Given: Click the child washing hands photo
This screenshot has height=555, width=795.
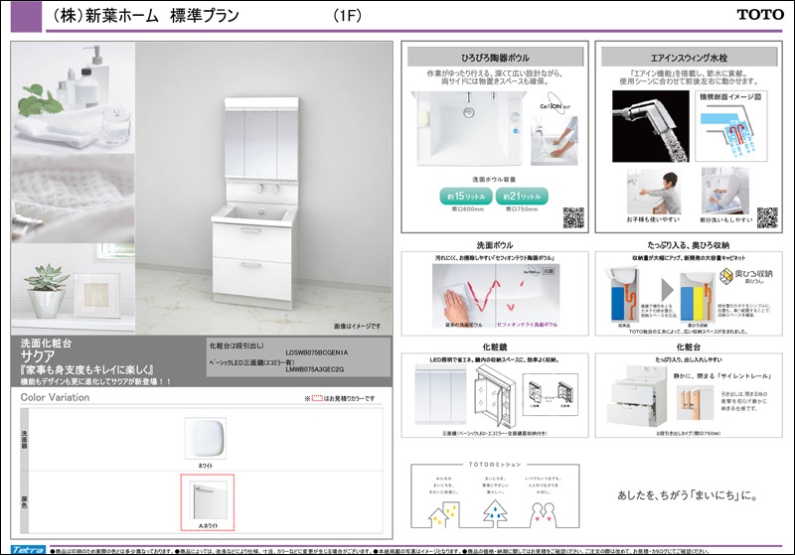Looking at the screenshot, I should [x=654, y=192].
